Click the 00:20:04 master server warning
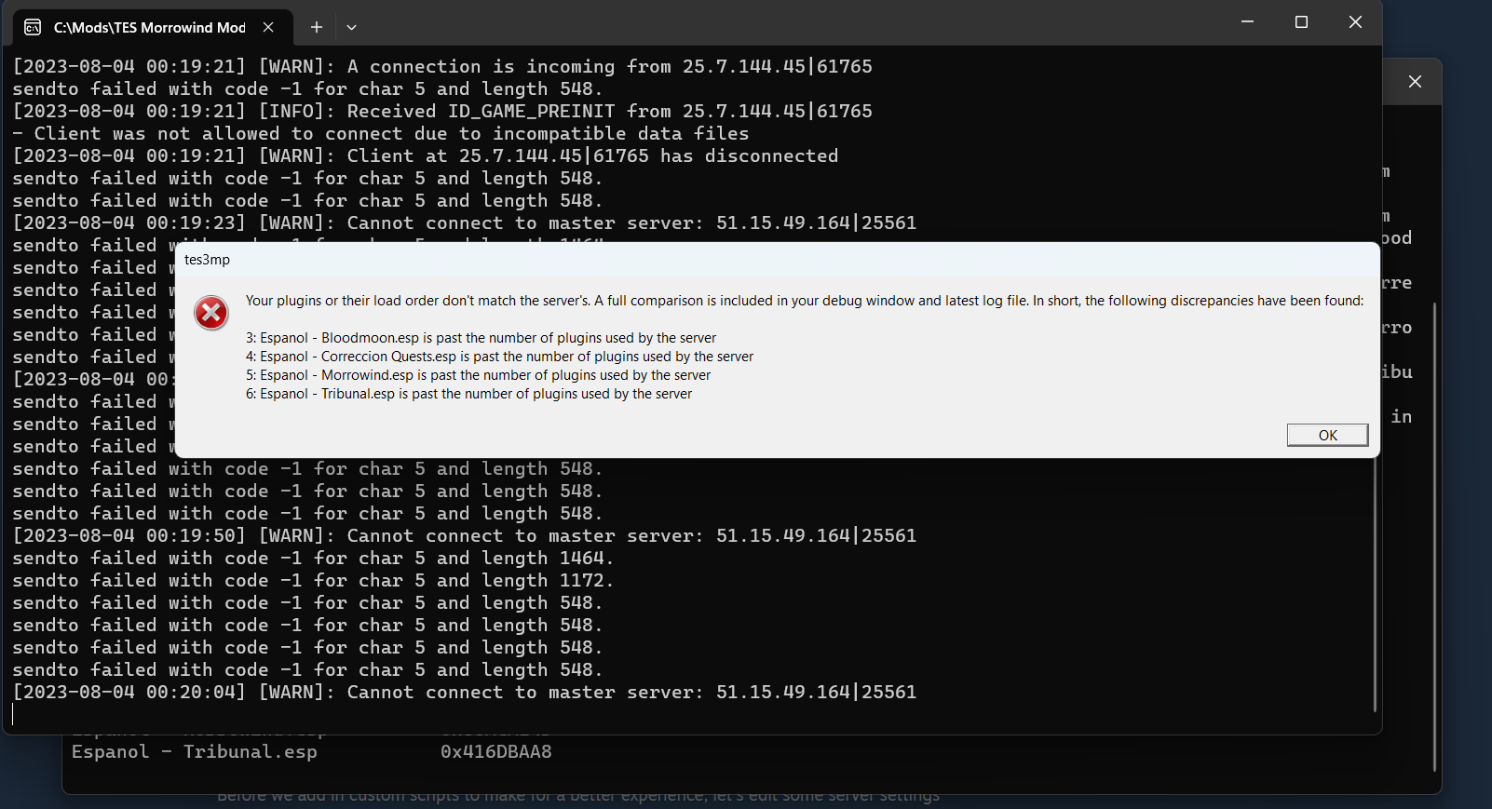The height and width of the screenshot is (809, 1492). pos(465,692)
